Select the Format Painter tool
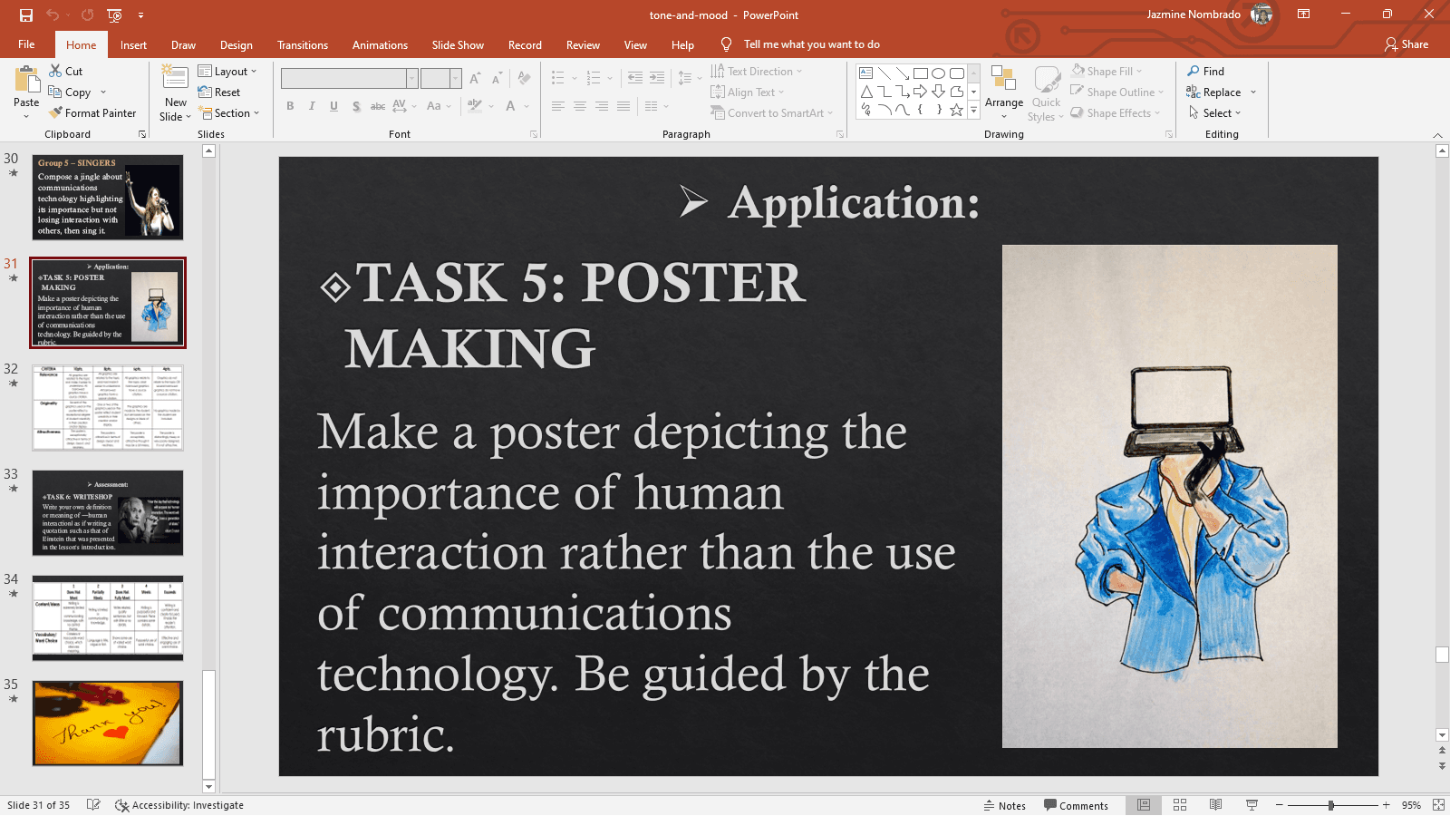Viewport: 1450px width, 816px height. click(x=93, y=112)
